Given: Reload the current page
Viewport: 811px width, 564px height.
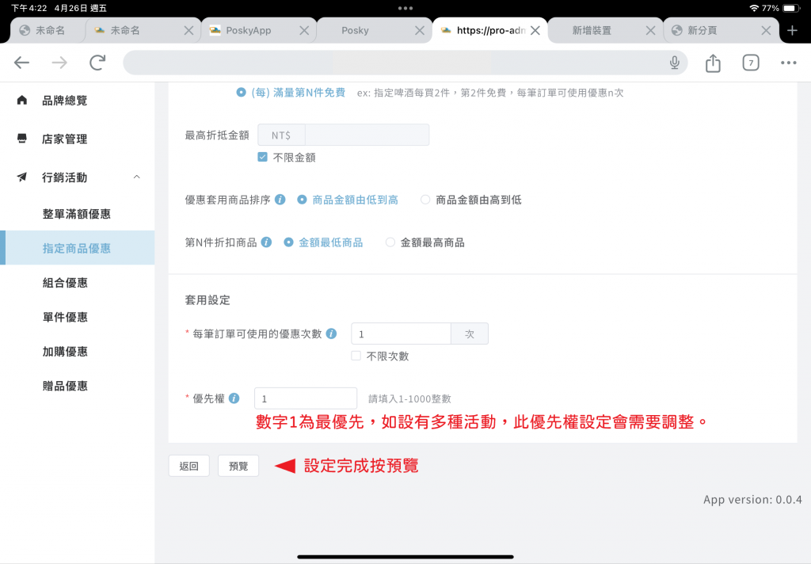Looking at the screenshot, I should click(x=97, y=63).
